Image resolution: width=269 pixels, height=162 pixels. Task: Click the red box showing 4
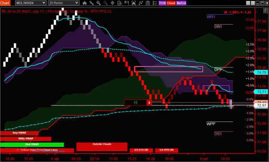(x=149, y=103)
